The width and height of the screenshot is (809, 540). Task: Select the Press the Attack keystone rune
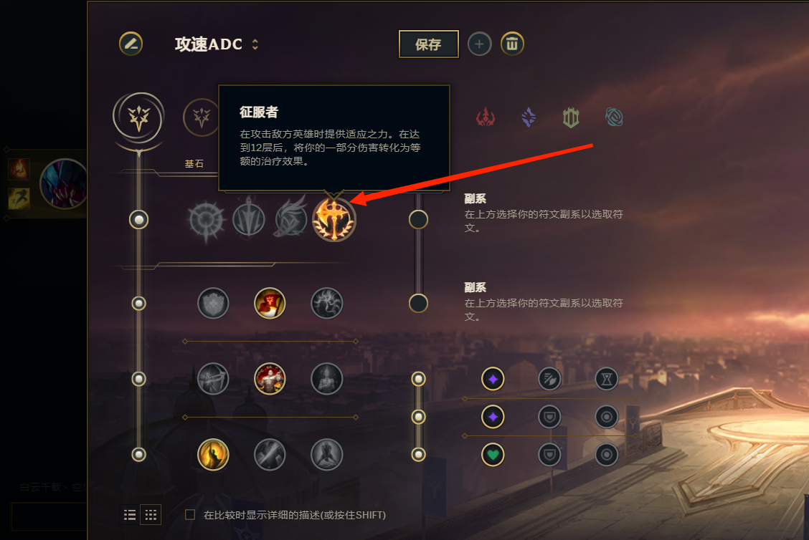207,221
